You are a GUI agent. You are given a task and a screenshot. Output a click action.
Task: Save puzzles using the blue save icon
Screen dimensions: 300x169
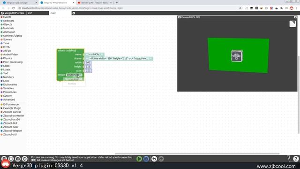146,159
